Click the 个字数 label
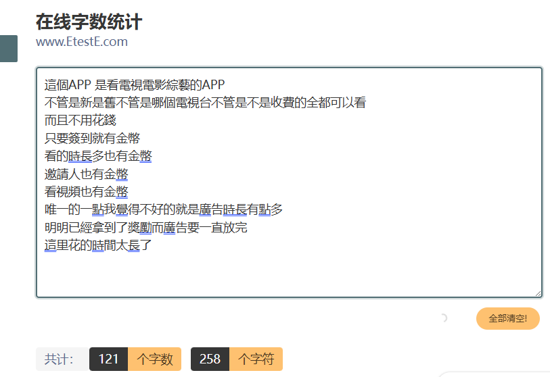Image resolution: width=550 pixels, height=377 pixels. 155,359
